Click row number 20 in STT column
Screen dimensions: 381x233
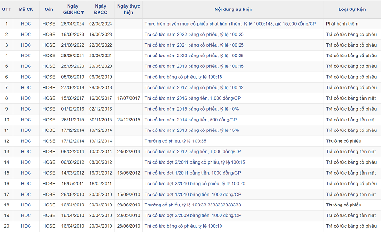(7, 226)
